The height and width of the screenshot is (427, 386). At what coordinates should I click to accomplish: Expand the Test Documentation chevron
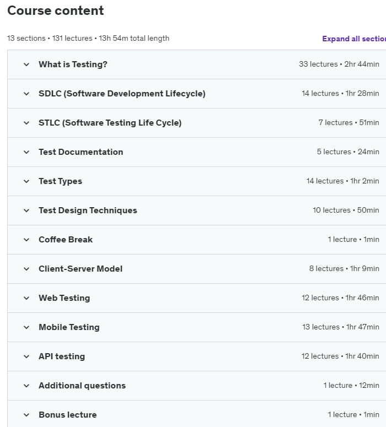(26, 152)
